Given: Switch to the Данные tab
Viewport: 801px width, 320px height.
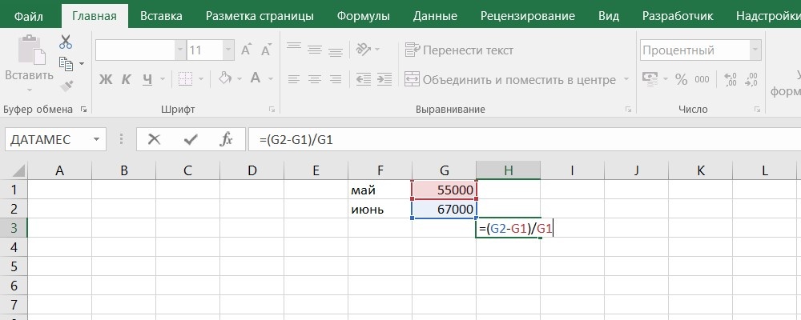Looking at the screenshot, I should (435, 16).
